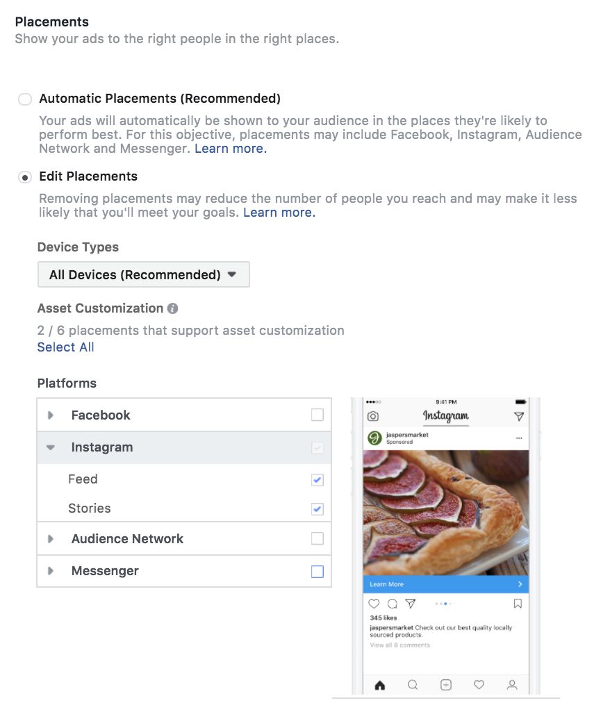Open the All Devices (Recommended) dropdown

point(143,275)
